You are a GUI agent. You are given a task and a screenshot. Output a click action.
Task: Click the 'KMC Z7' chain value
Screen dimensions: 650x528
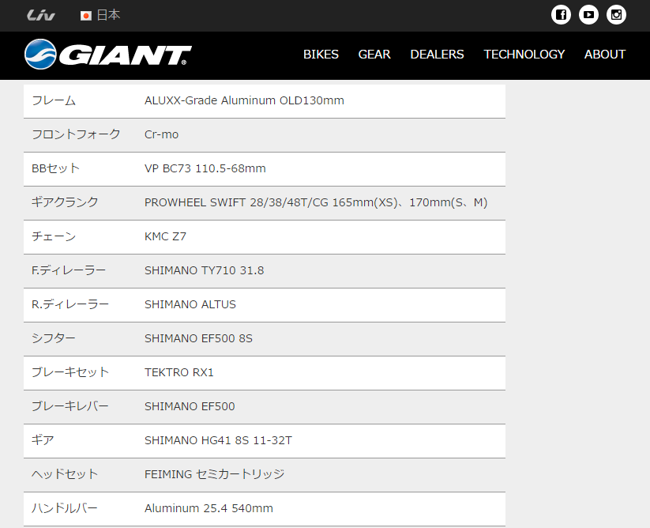[x=165, y=236]
